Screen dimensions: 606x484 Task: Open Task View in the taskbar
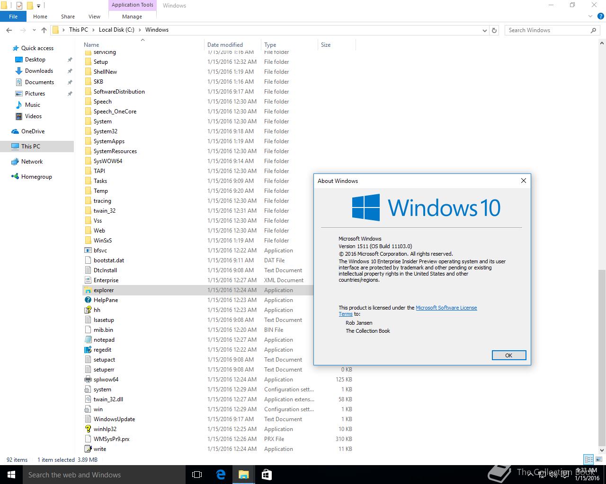coord(197,475)
